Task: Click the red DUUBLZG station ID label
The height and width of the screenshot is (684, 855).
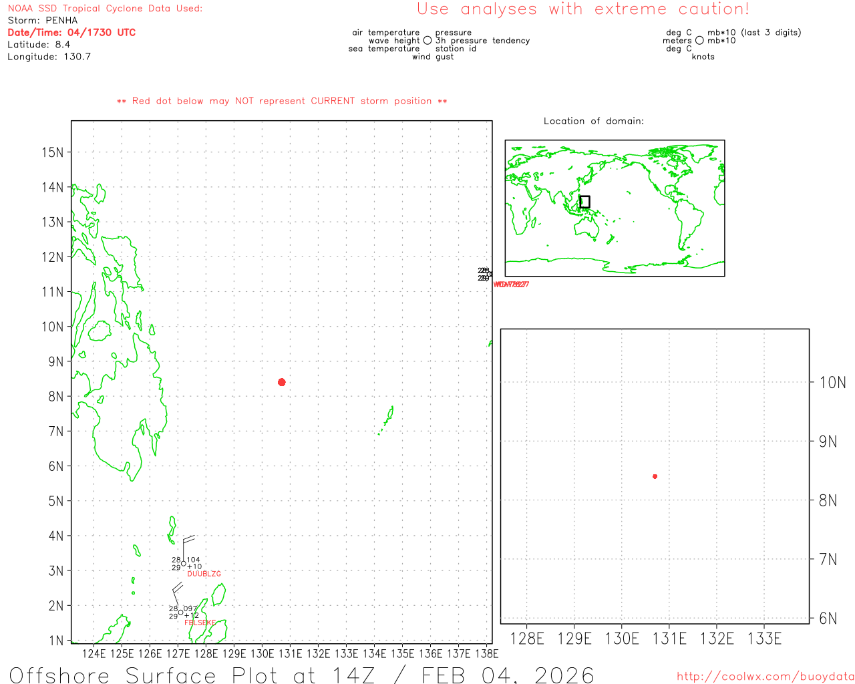Action: pyautogui.click(x=204, y=574)
